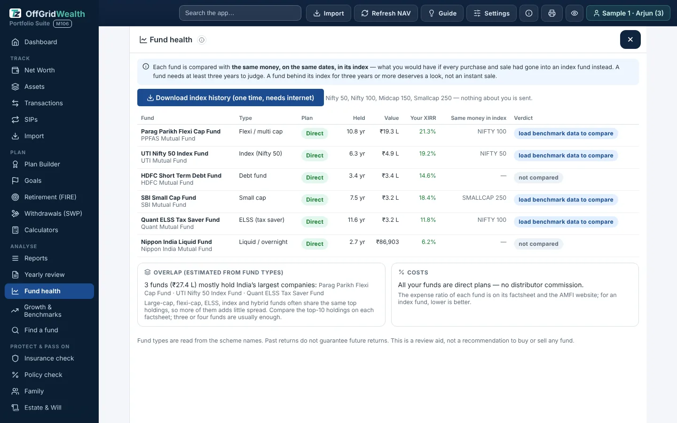Open the info icon in top toolbar

coord(529,13)
